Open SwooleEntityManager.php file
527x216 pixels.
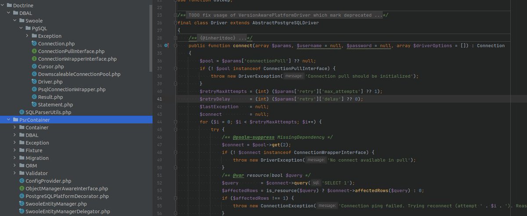[56, 204]
